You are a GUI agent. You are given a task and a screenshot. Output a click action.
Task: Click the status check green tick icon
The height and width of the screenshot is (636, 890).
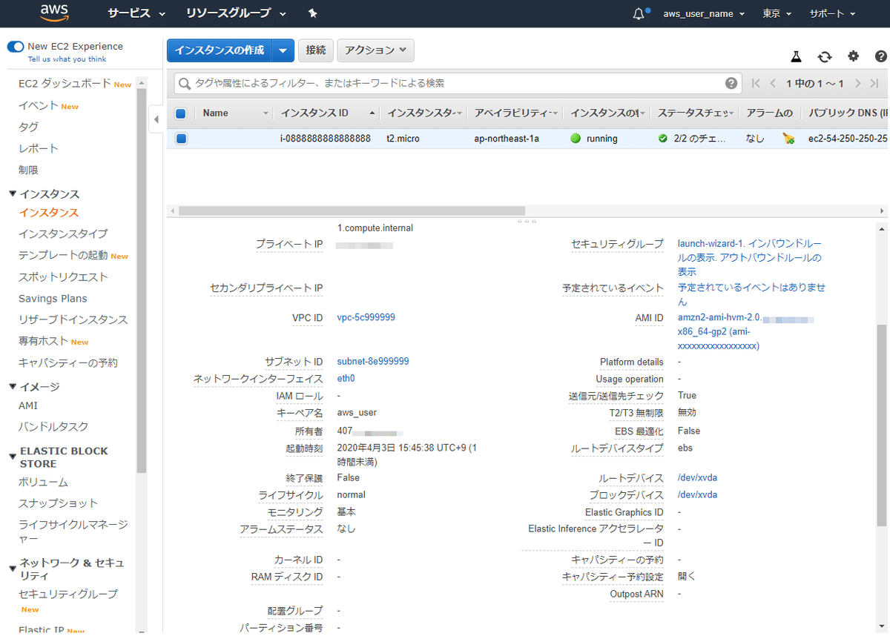663,139
